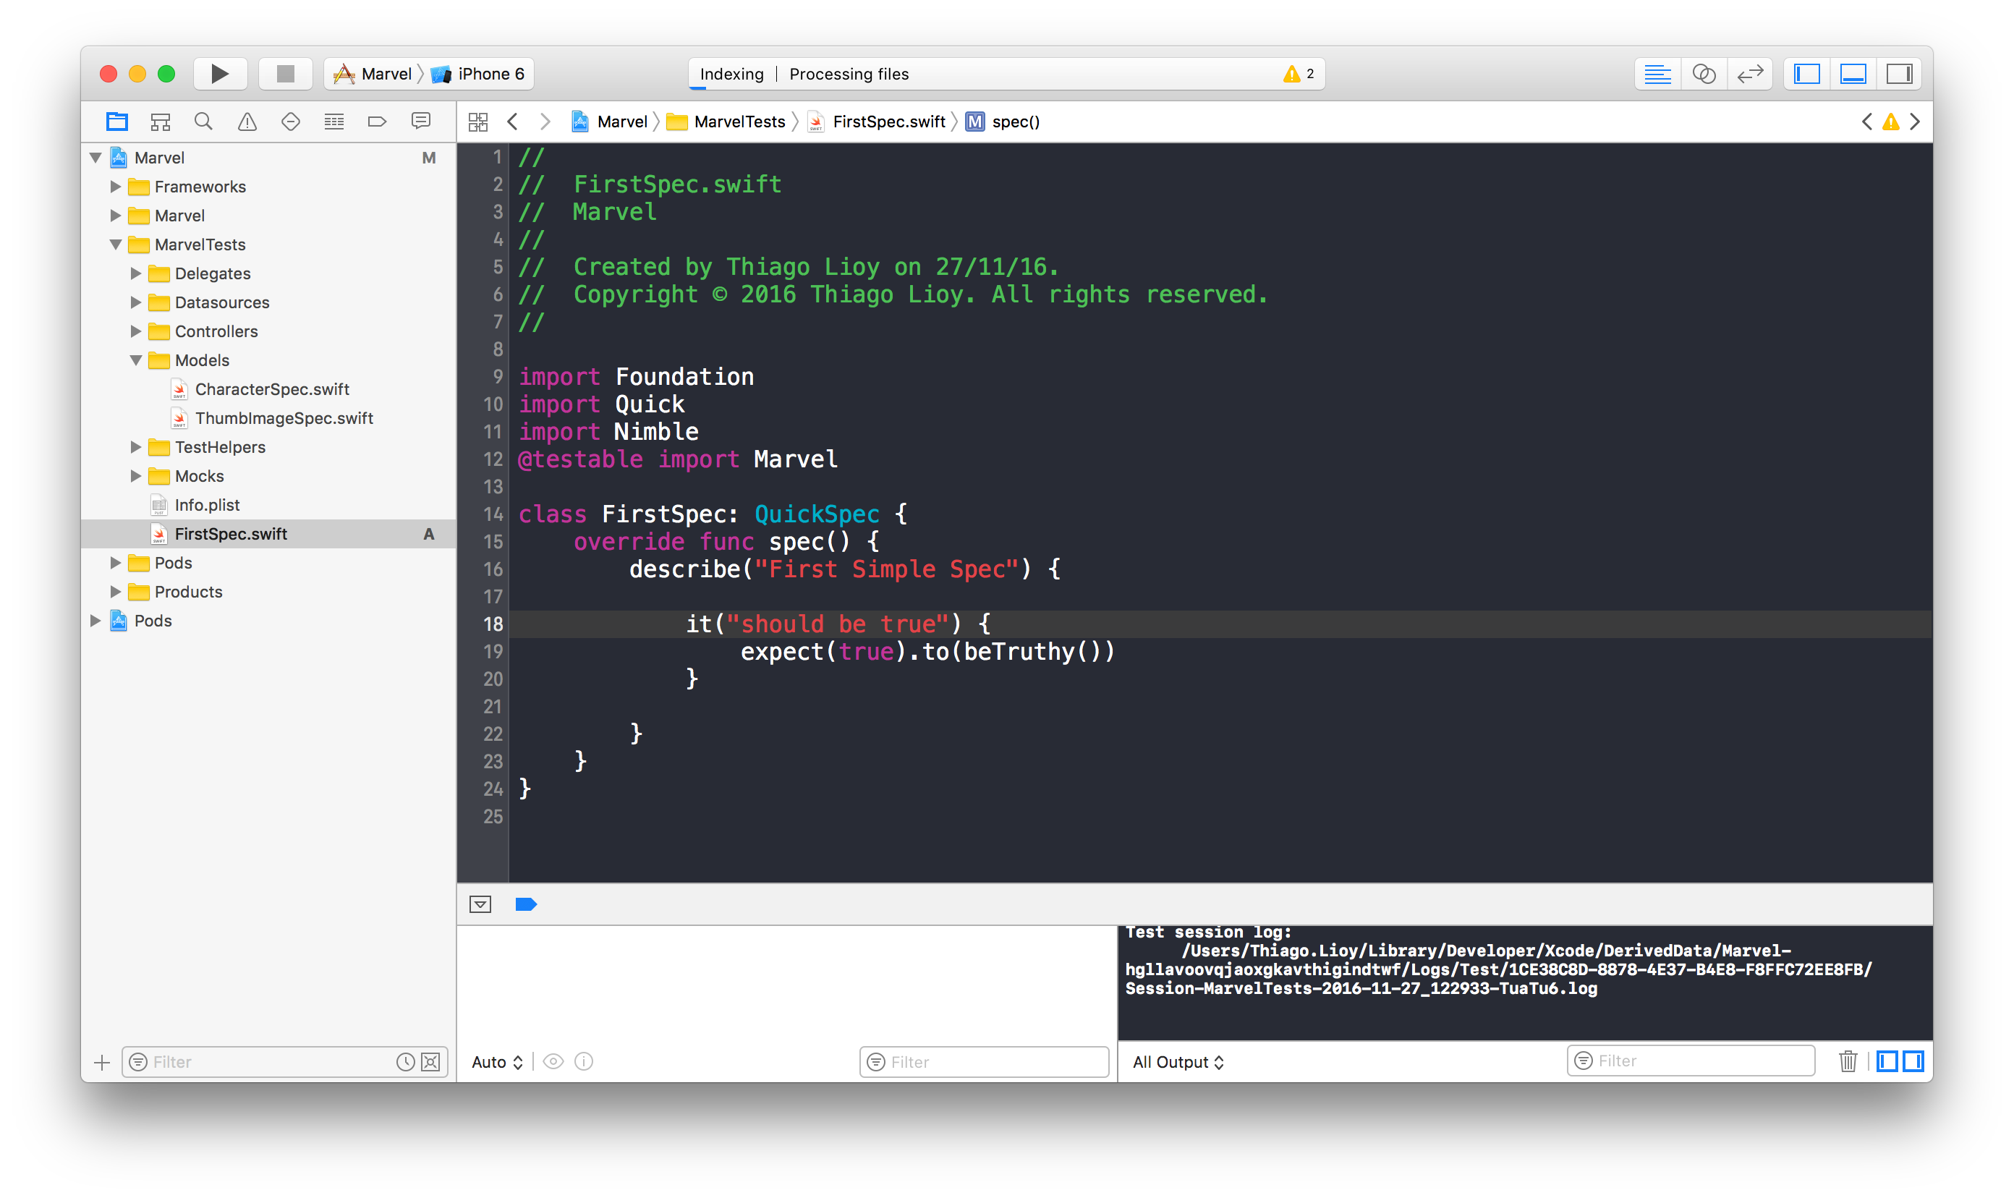This screenshot has width=2014, height=1198.
Task: Expand the Pods group
Action: pyautogui.click(x=116, y=563)
